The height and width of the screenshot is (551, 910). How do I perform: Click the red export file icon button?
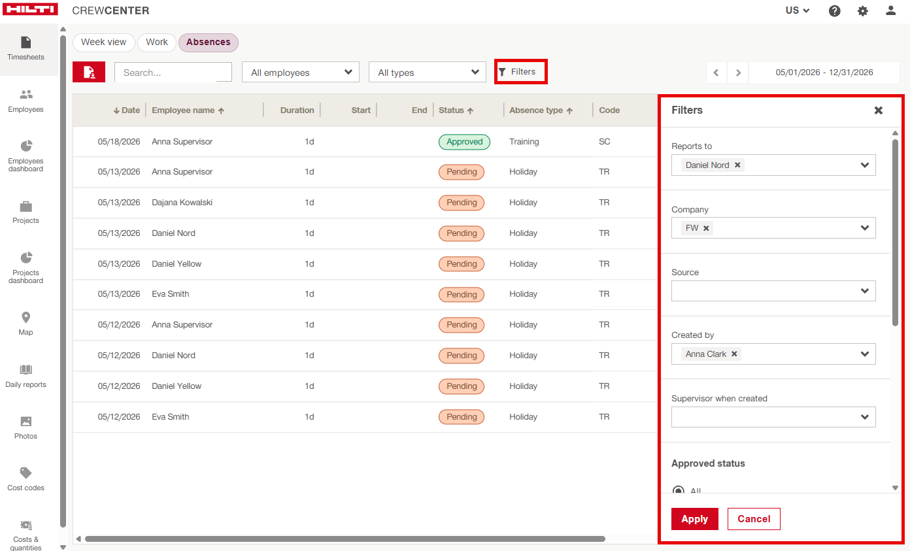[89, 73]
